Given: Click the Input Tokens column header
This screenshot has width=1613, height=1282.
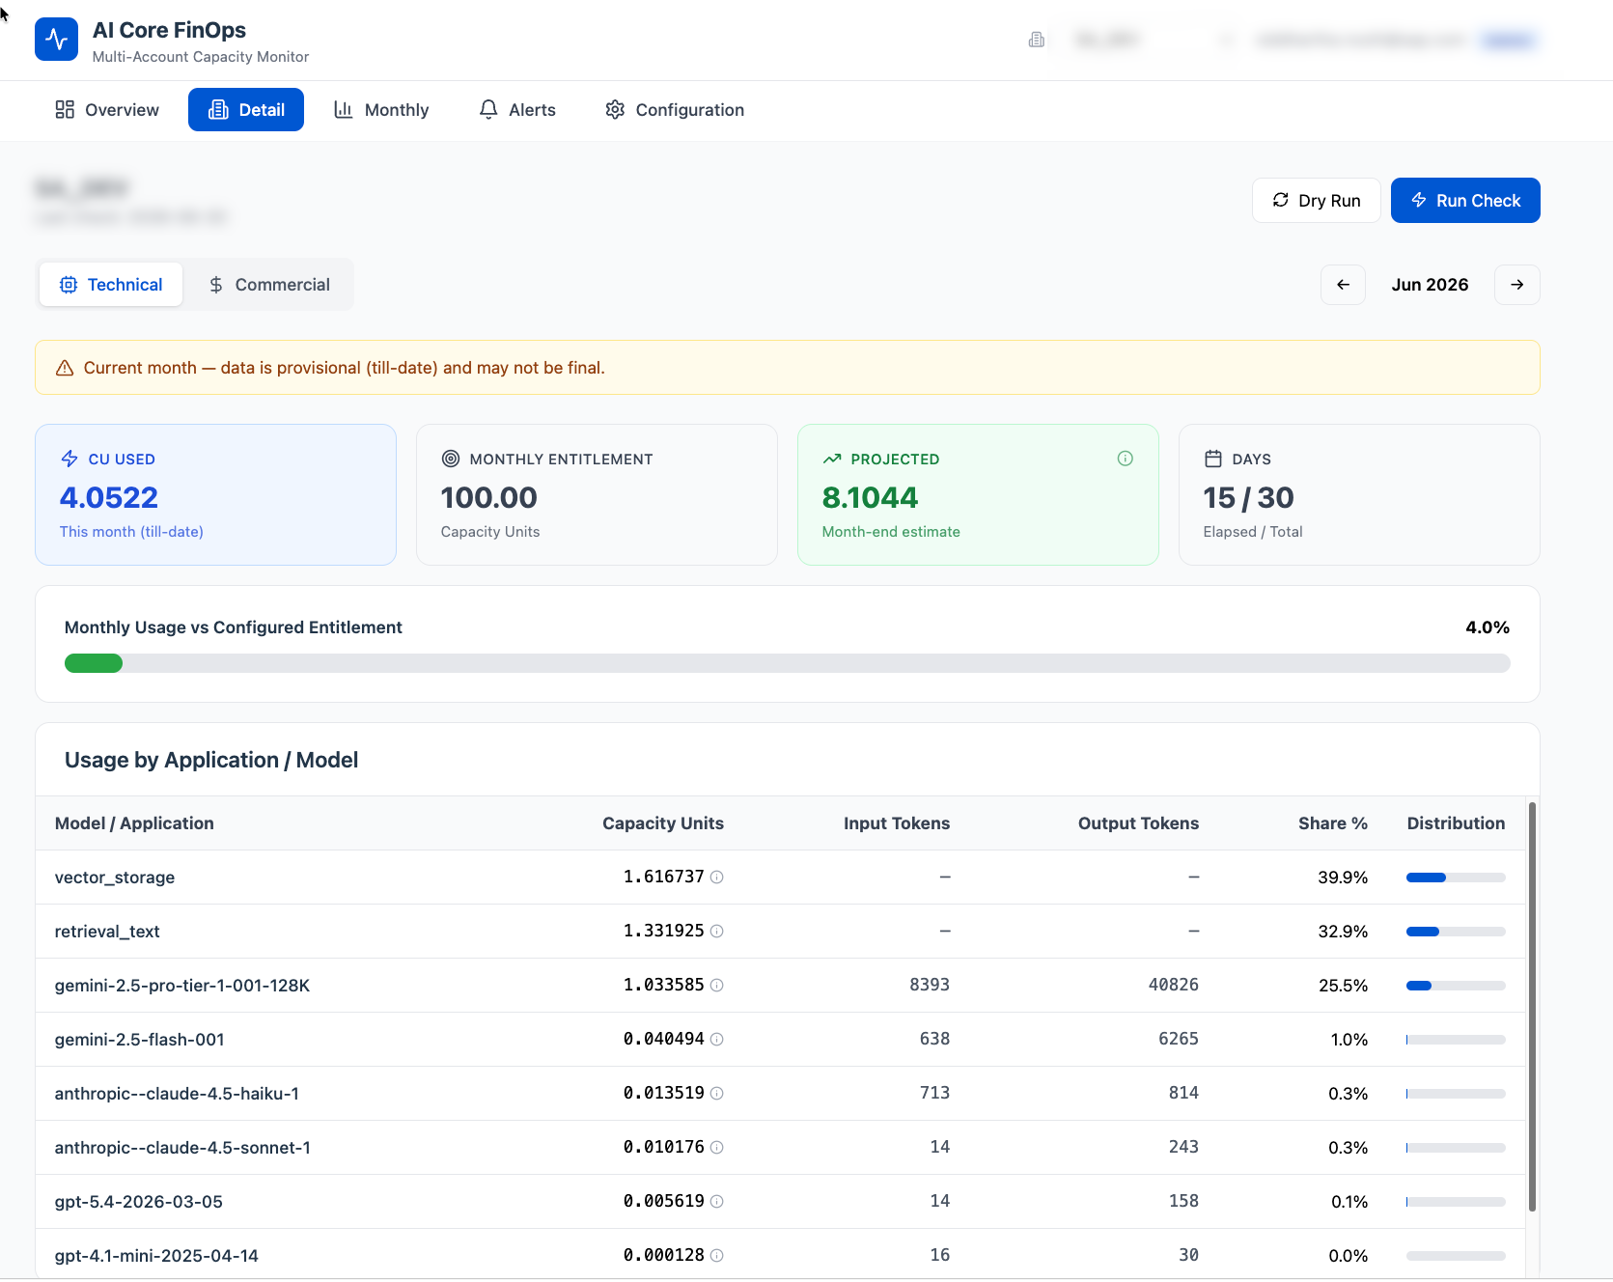Looking at the screenshot, I should [x=897, y=823].
